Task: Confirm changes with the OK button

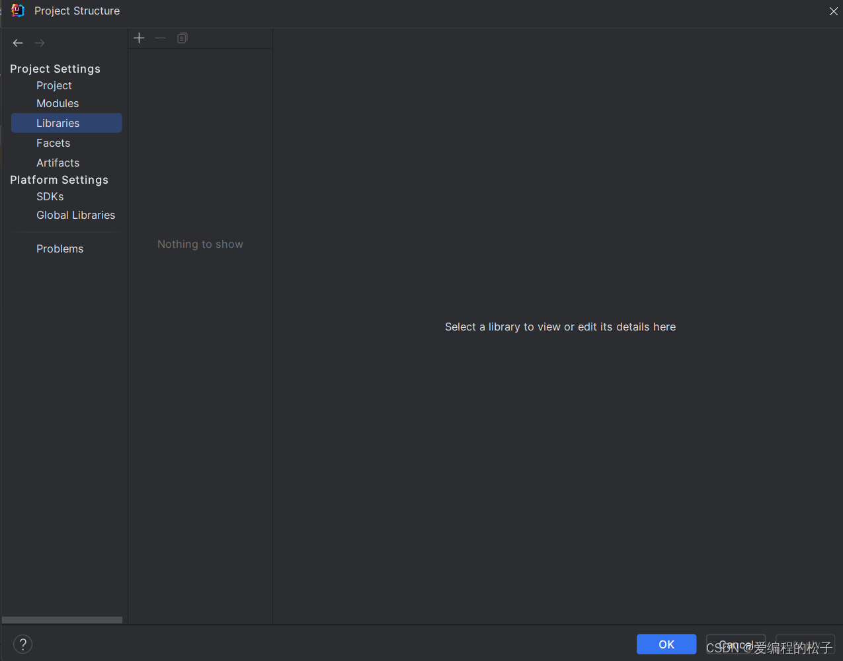Action: pyautogui.click(x=666, y=644)
